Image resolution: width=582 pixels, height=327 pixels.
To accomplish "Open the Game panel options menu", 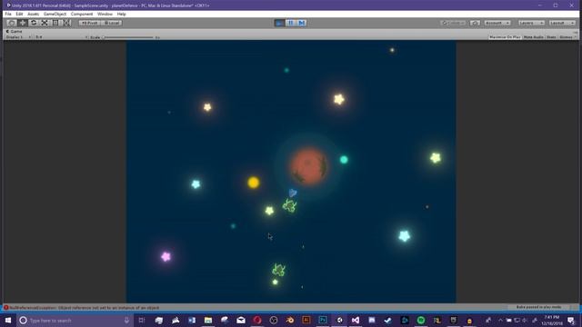I will coord(576,32).
